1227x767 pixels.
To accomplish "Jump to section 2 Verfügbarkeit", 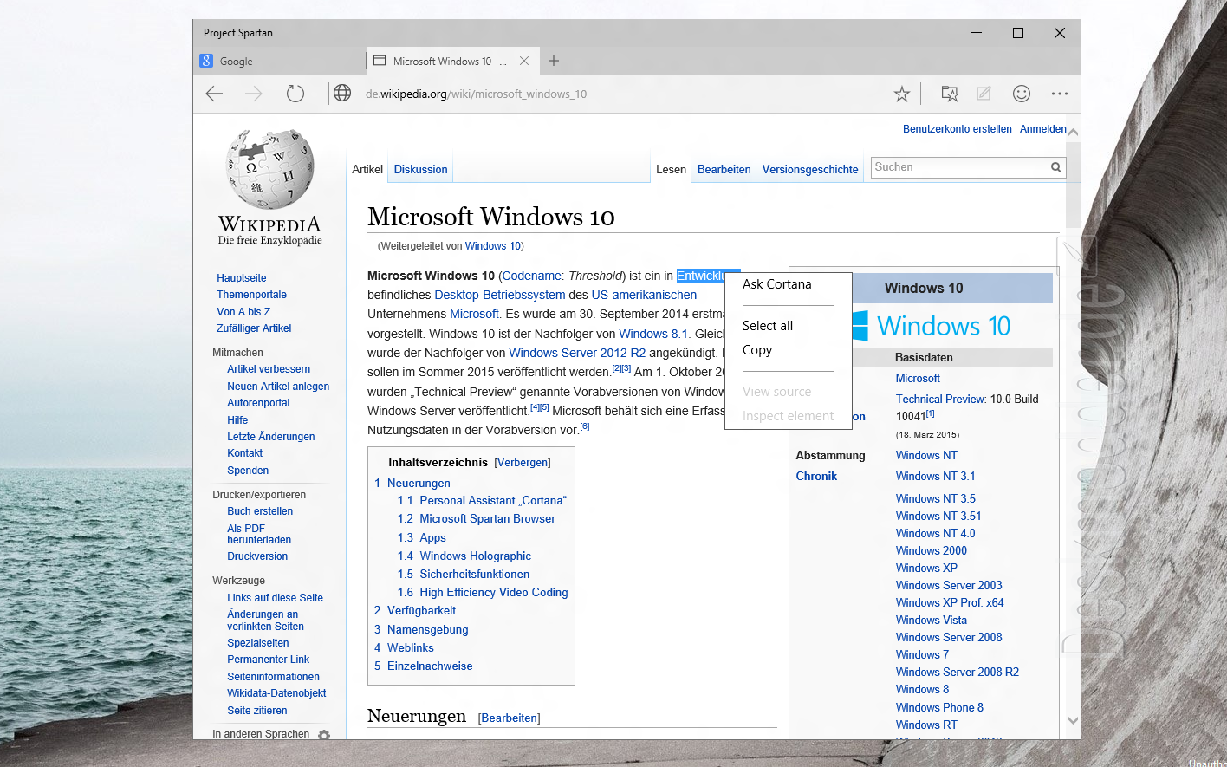I will coord(415,610).
